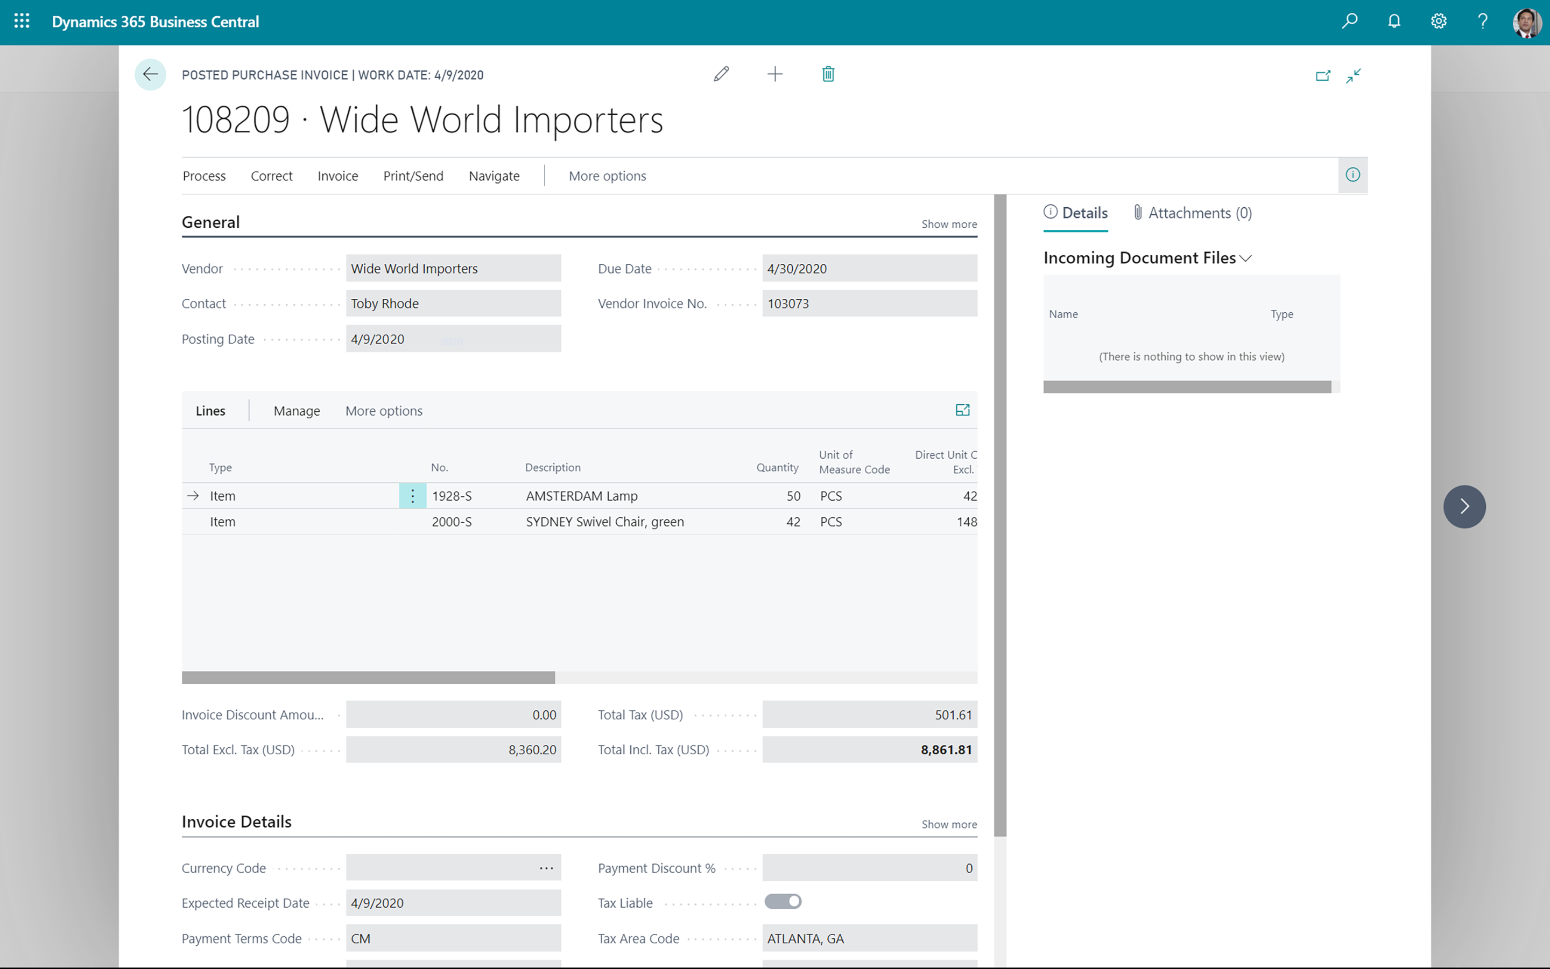
Task: Collapse the page with the shrink icon
Action: click(x=1354, y=75)
